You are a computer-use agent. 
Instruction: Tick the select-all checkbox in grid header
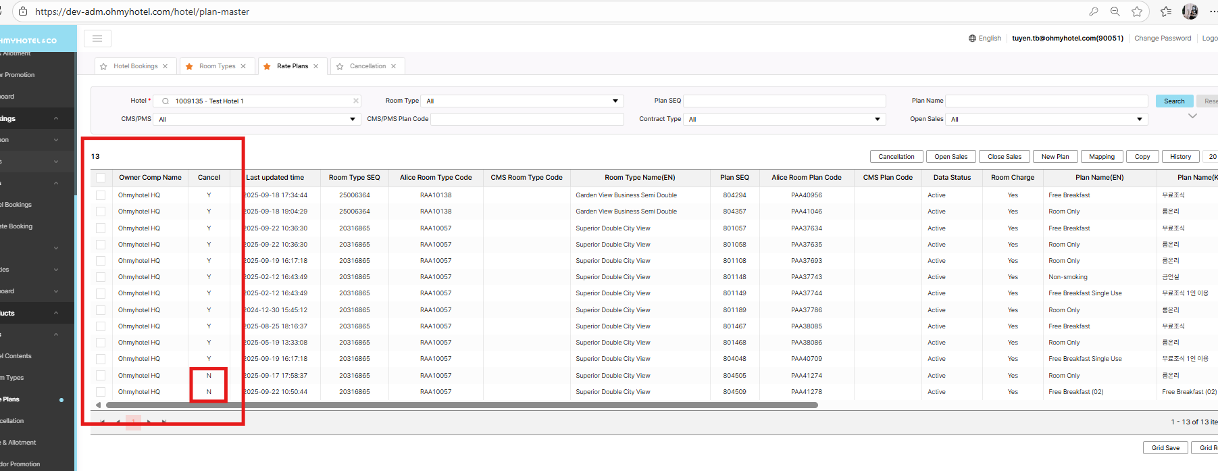101,178
